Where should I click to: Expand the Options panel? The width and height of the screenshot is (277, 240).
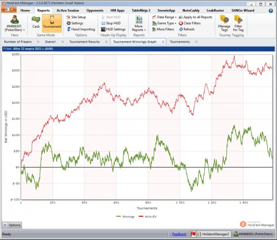click(x=12, y=225)
